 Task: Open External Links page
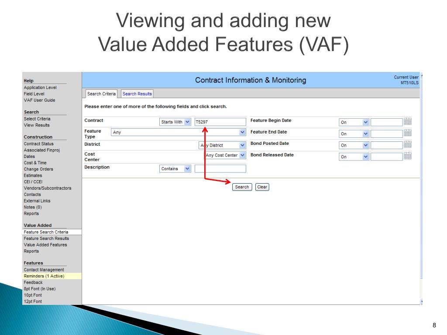click(37, 201)
